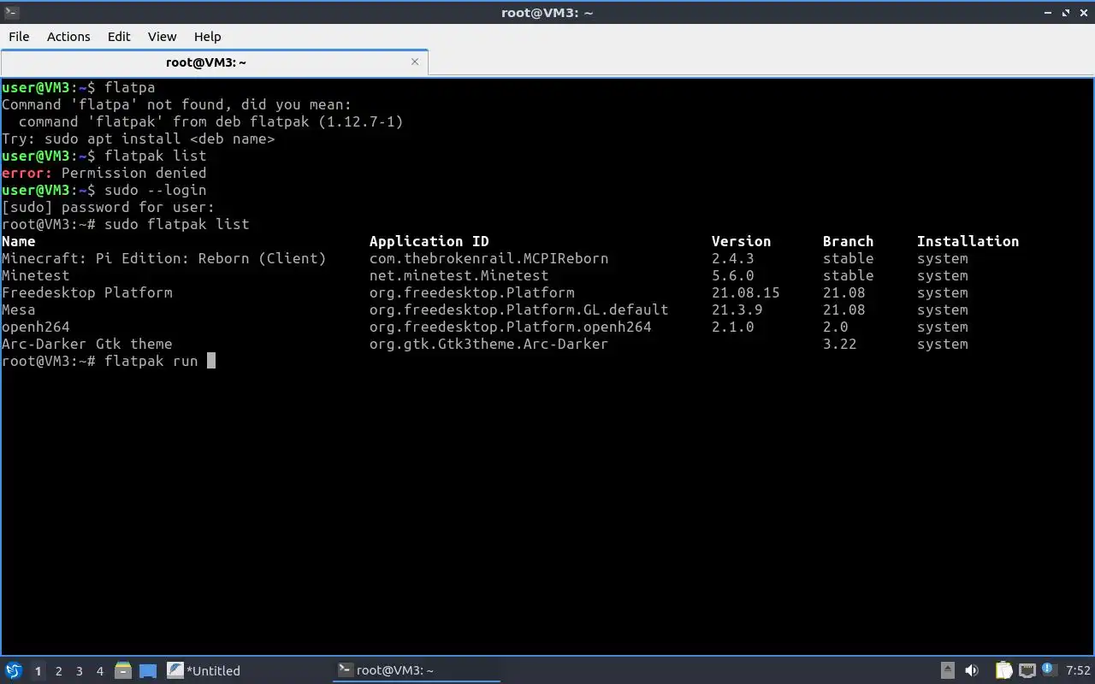Switch to virtual desktop 1

click(38, 671)
